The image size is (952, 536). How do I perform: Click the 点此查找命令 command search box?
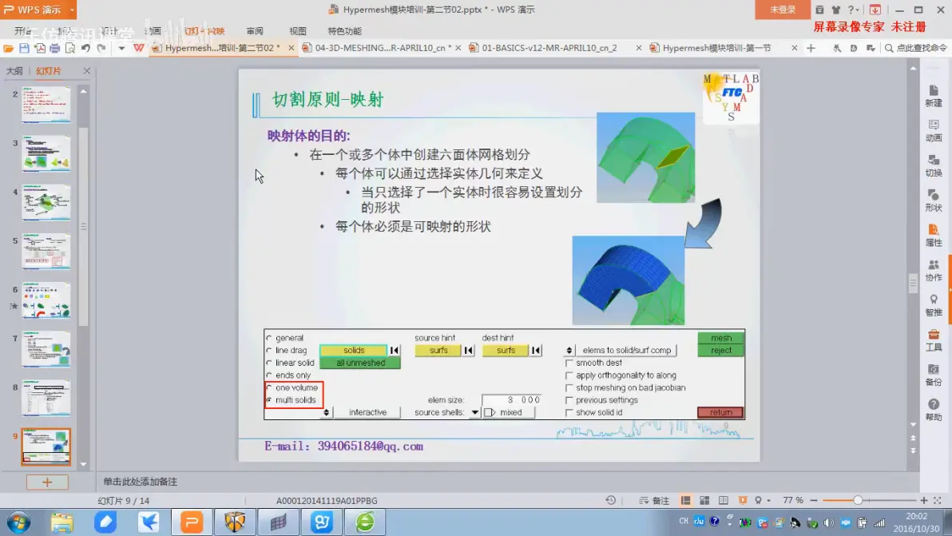point(915,48)
